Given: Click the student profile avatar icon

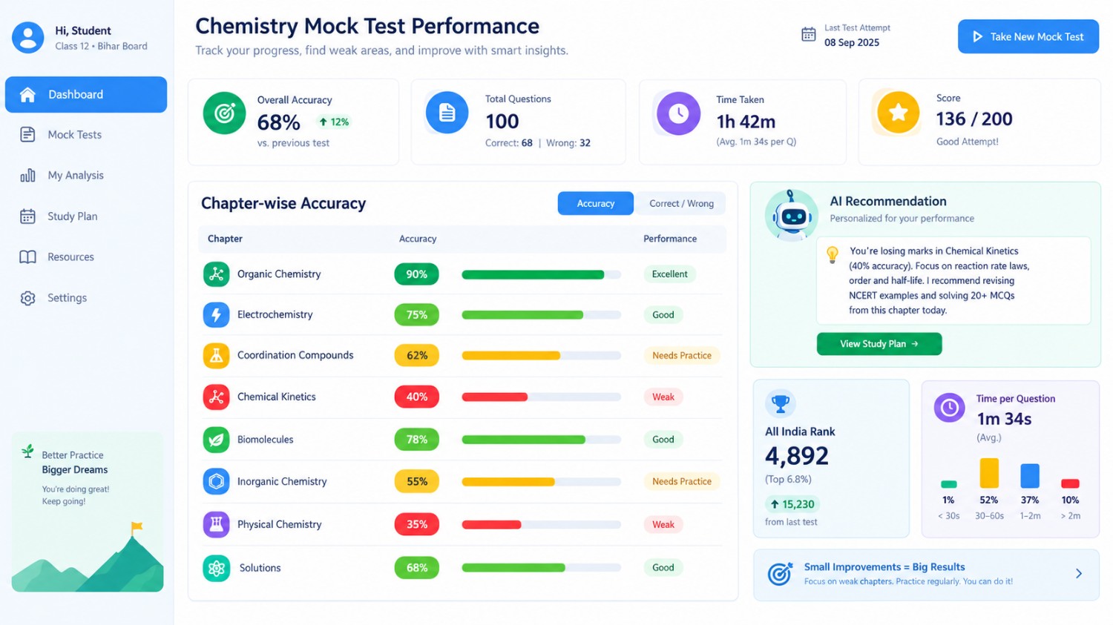Looking at the screenshot, I should [x=28, y=37].
